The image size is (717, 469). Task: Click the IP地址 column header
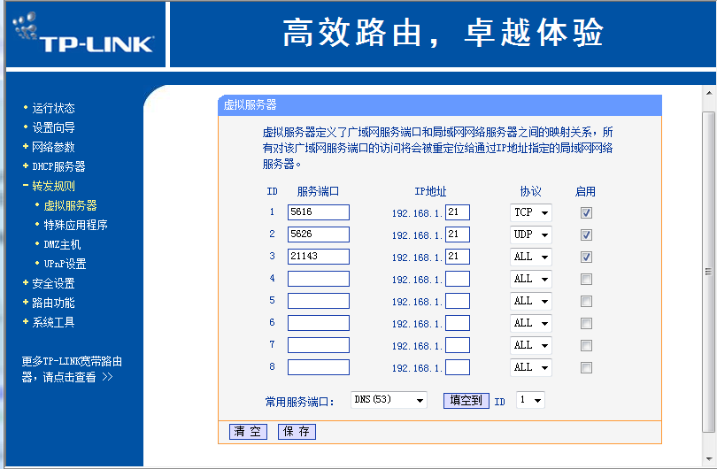click(x=430, y=191)
